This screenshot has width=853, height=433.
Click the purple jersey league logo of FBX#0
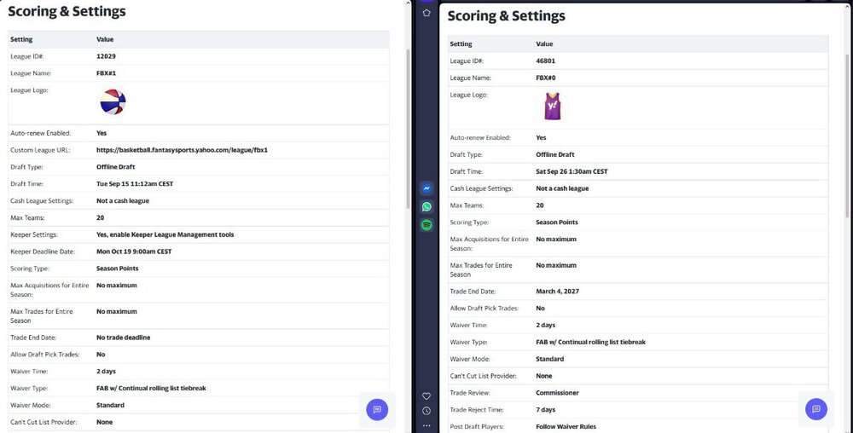pyautogui.click(x=553, y=106)
